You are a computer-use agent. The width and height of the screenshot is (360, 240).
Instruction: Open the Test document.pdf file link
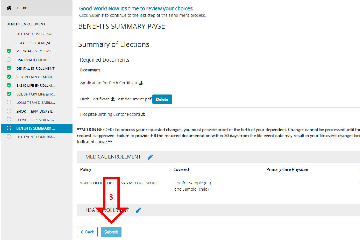(x=133, y=99)
